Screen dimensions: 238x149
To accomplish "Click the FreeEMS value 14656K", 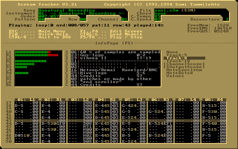I will (223, 28).
